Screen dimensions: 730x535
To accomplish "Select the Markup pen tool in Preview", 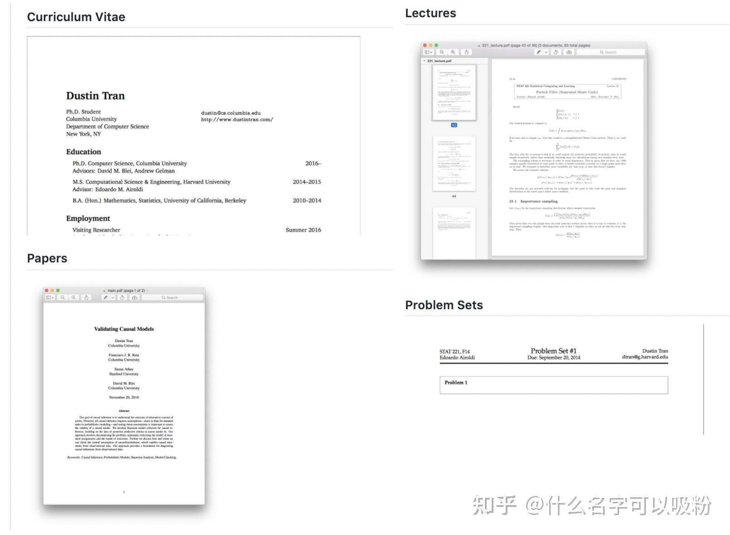I will pyautogui.click(x=538, y=52).
